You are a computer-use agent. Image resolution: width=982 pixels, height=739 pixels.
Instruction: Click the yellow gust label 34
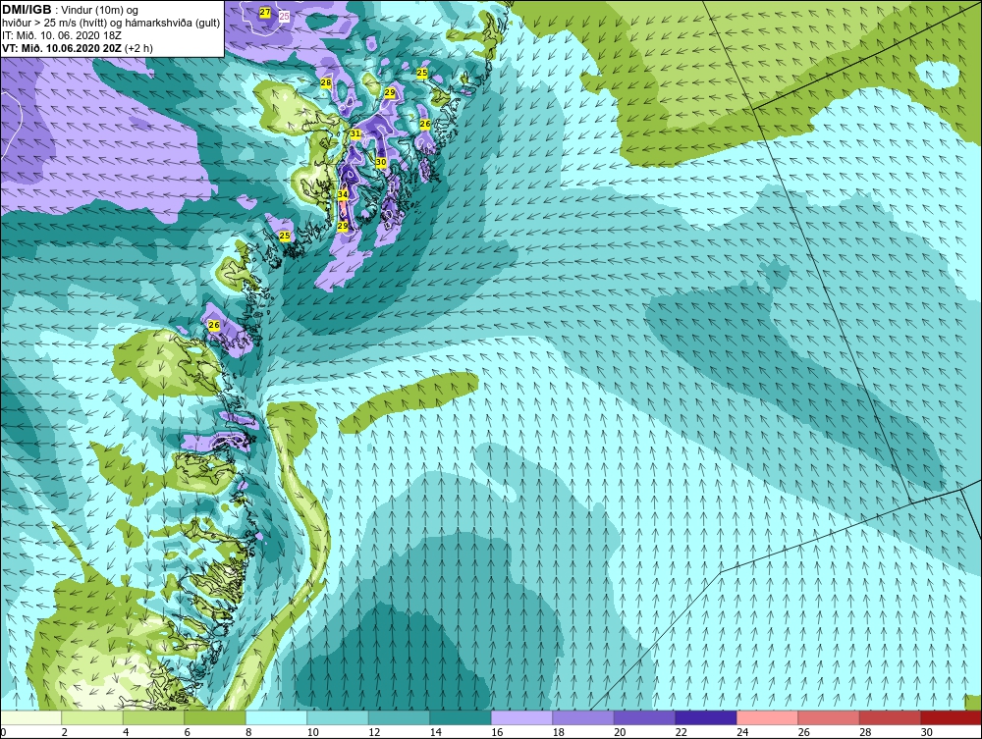pos(343,194)
